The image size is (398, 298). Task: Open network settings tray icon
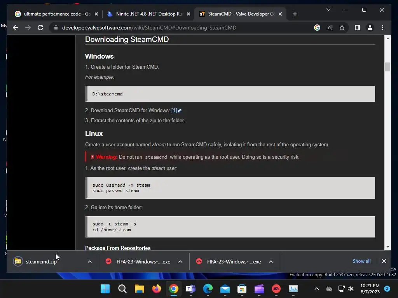pyautogui.click(x=341, y=289)
